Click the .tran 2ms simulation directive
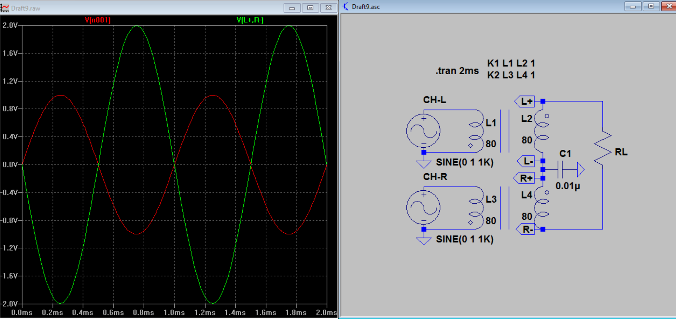The height and width of the screenshot is (319, 676). 457,71
